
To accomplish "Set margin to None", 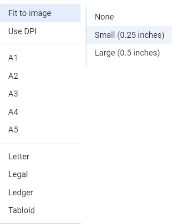I will (x=129, y=17).
